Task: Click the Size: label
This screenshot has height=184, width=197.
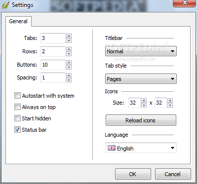Action: (118, 103)
